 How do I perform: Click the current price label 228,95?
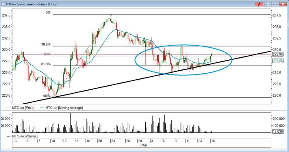click(278, 54)
